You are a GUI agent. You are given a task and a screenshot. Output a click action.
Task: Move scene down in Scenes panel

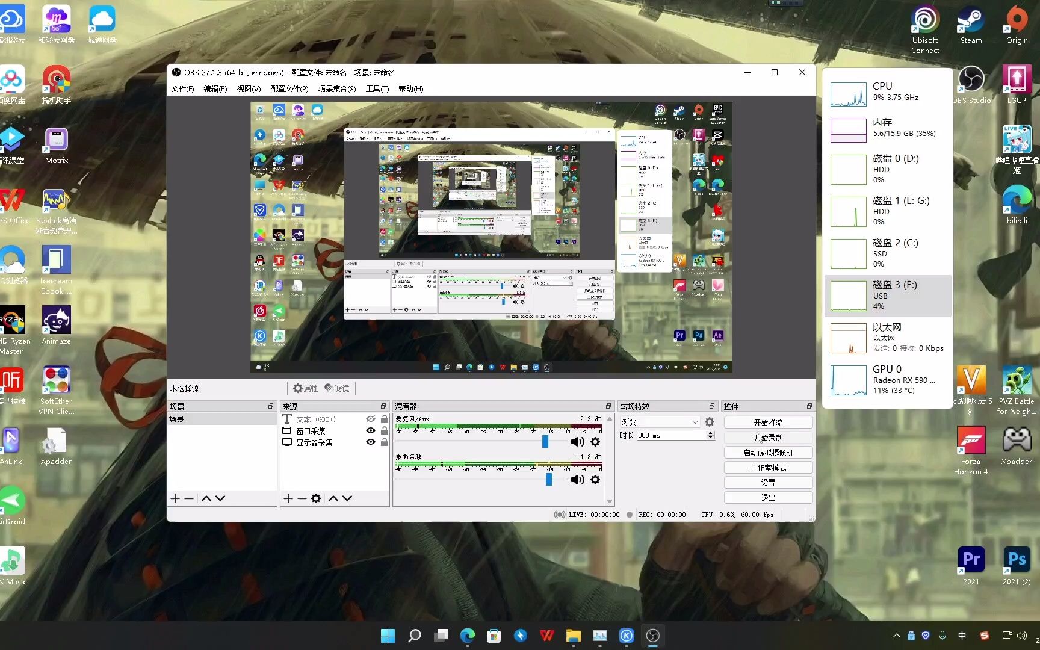click(220, 498)
